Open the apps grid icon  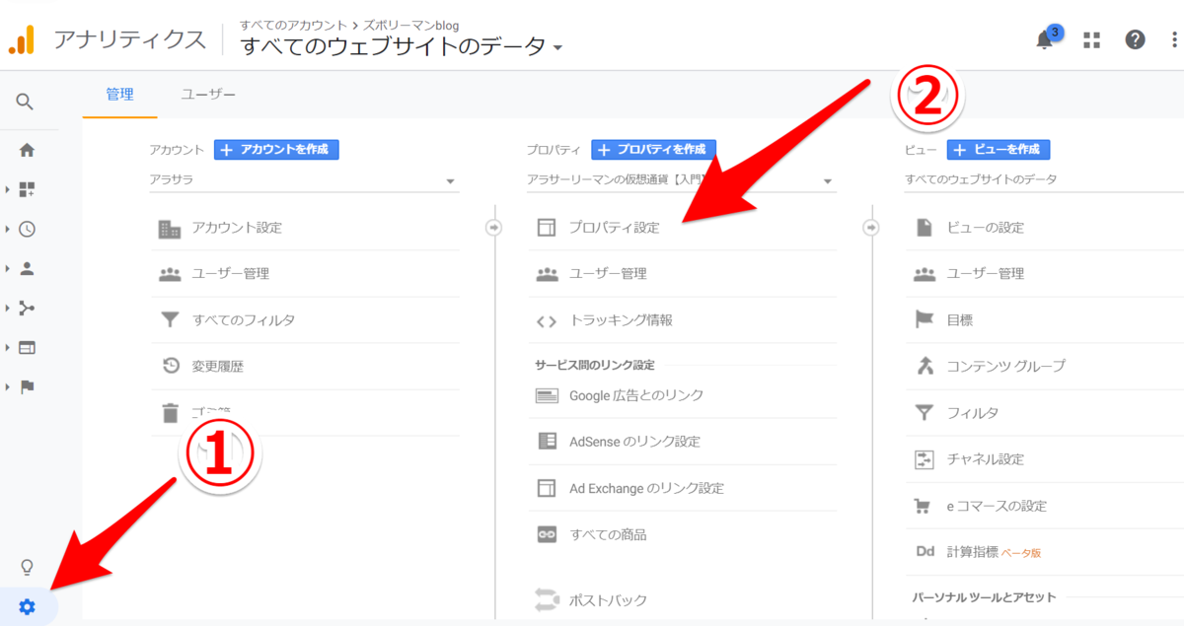1091,40
